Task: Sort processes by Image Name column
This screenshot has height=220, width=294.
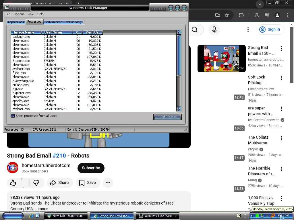Action: pos(26,32)
